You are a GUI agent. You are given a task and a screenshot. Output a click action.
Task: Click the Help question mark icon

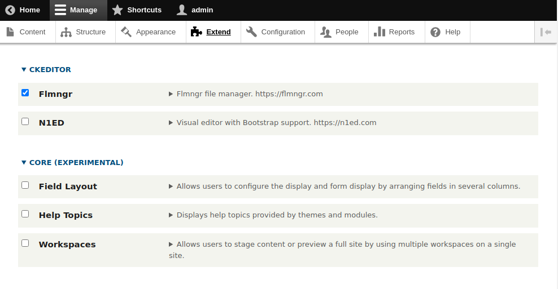(435, 32)
